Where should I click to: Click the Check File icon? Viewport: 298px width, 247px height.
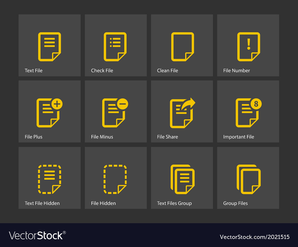116,46
